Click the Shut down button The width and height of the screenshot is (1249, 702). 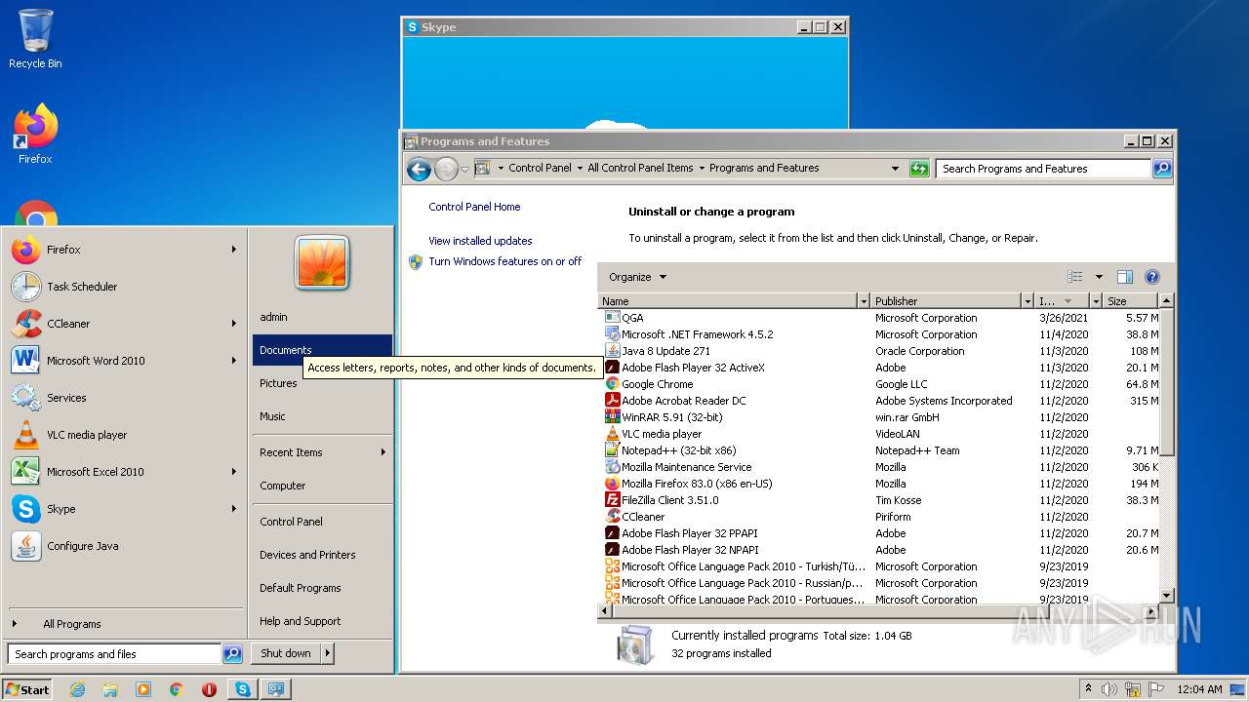[x=286, y=653]
